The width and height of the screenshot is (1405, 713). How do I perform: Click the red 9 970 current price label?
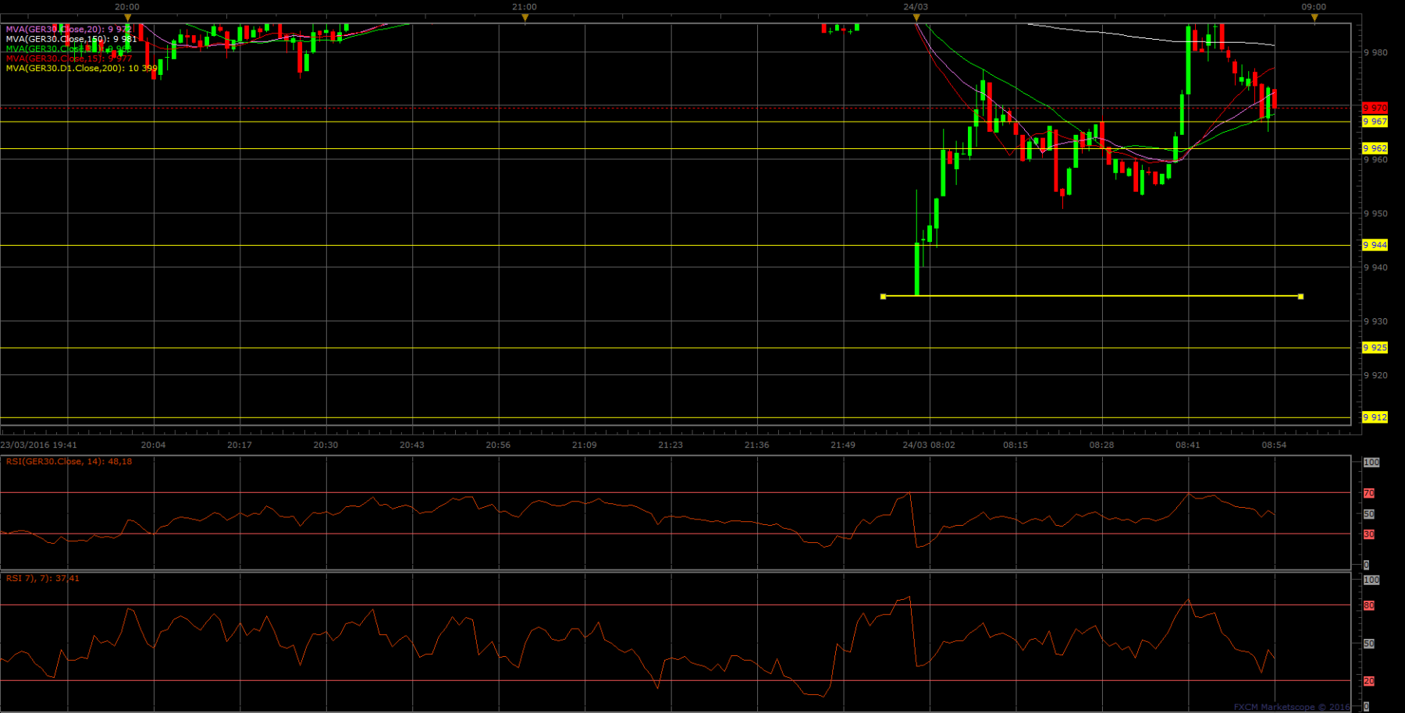pyautogui.click(x=1375, y=108)
